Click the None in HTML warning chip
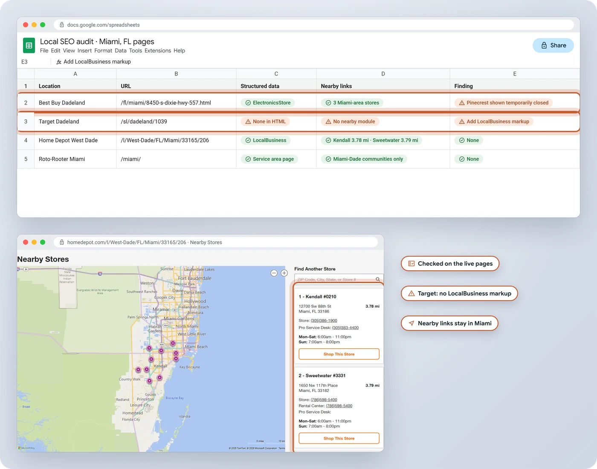 click(x=265, y=122)
